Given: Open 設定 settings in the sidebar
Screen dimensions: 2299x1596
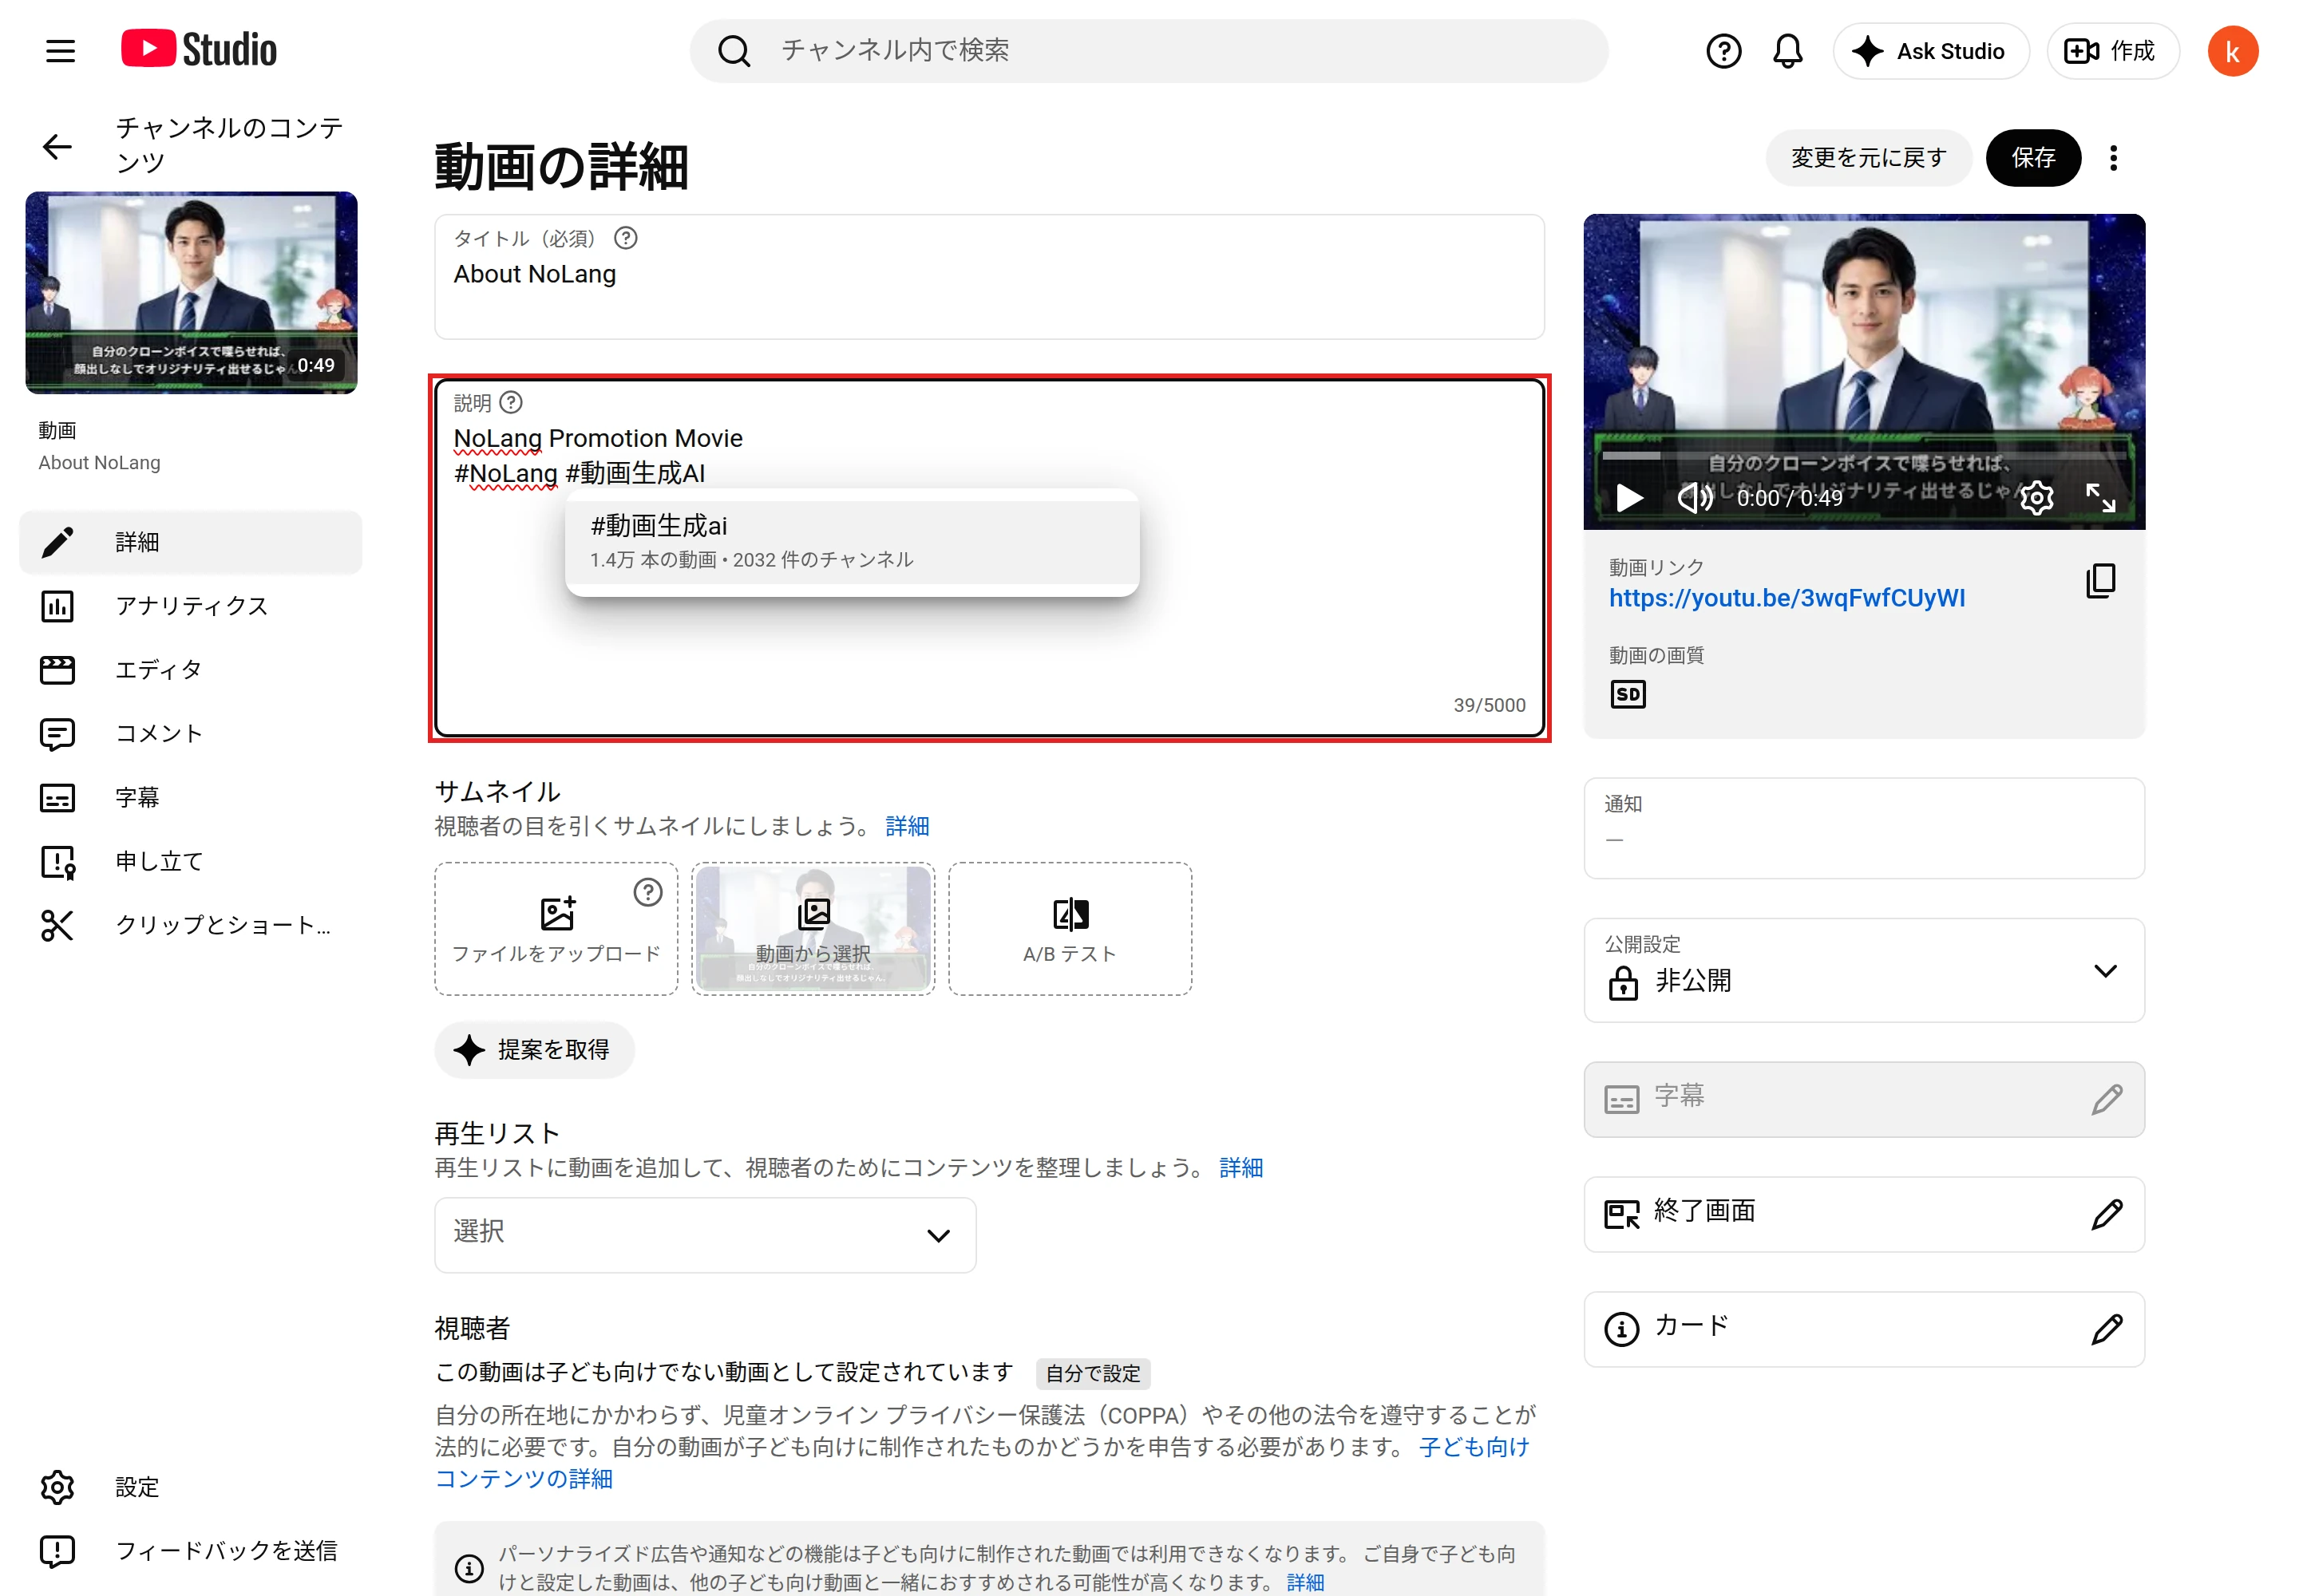Looking at the screenshot, I should [190, 1487].
